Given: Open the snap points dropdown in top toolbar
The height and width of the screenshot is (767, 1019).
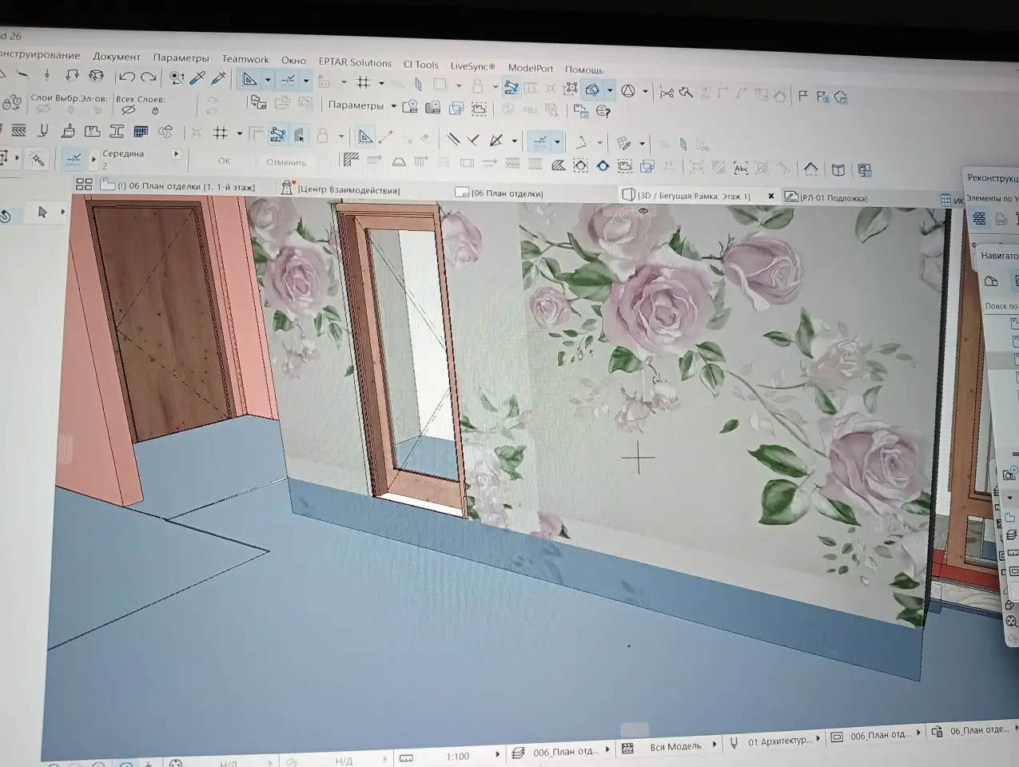Looking at the screenshot, I should point(305,81).
